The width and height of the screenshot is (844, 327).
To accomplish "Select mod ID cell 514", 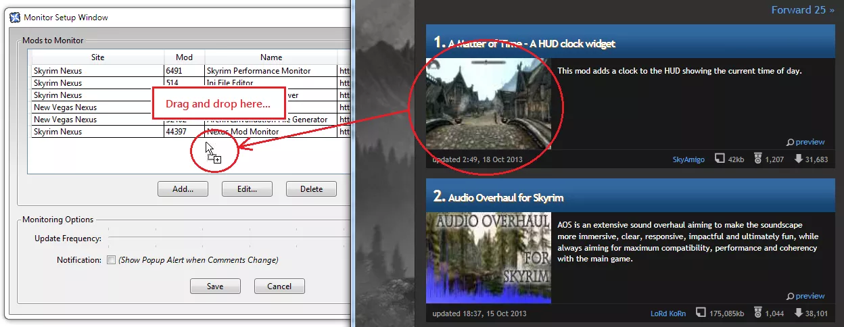I will [184, 83].
